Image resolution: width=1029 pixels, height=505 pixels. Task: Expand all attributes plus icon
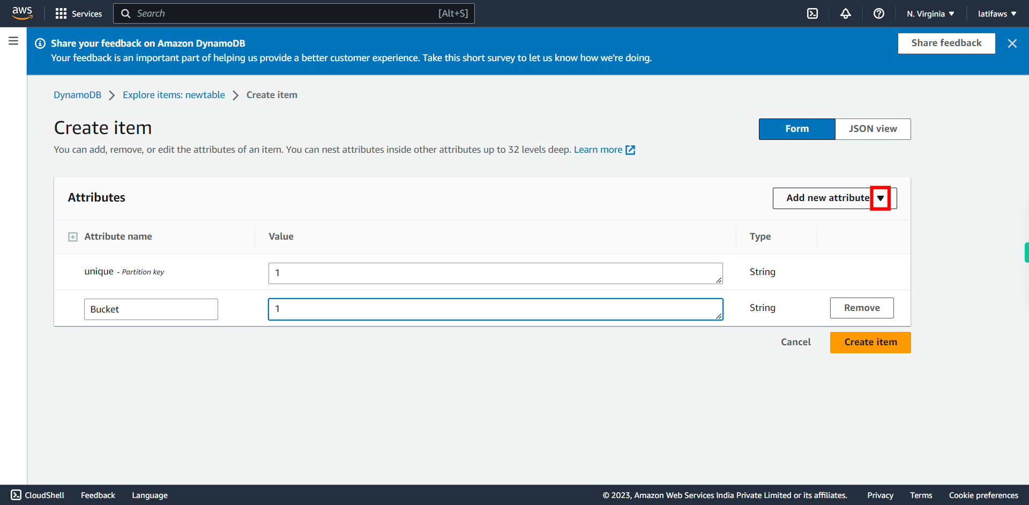point(73,237)
